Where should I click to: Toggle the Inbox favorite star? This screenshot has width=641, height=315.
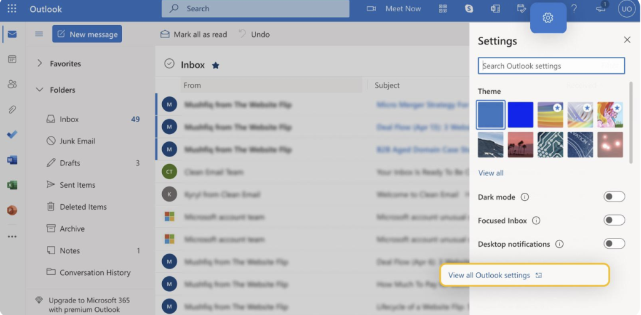215,65
